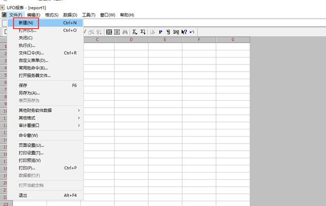Image resolution: width=326 pixels, height=206 pixels.
Task: Open the 格式(S) menu in menu bar
Action: click(51, 15)
